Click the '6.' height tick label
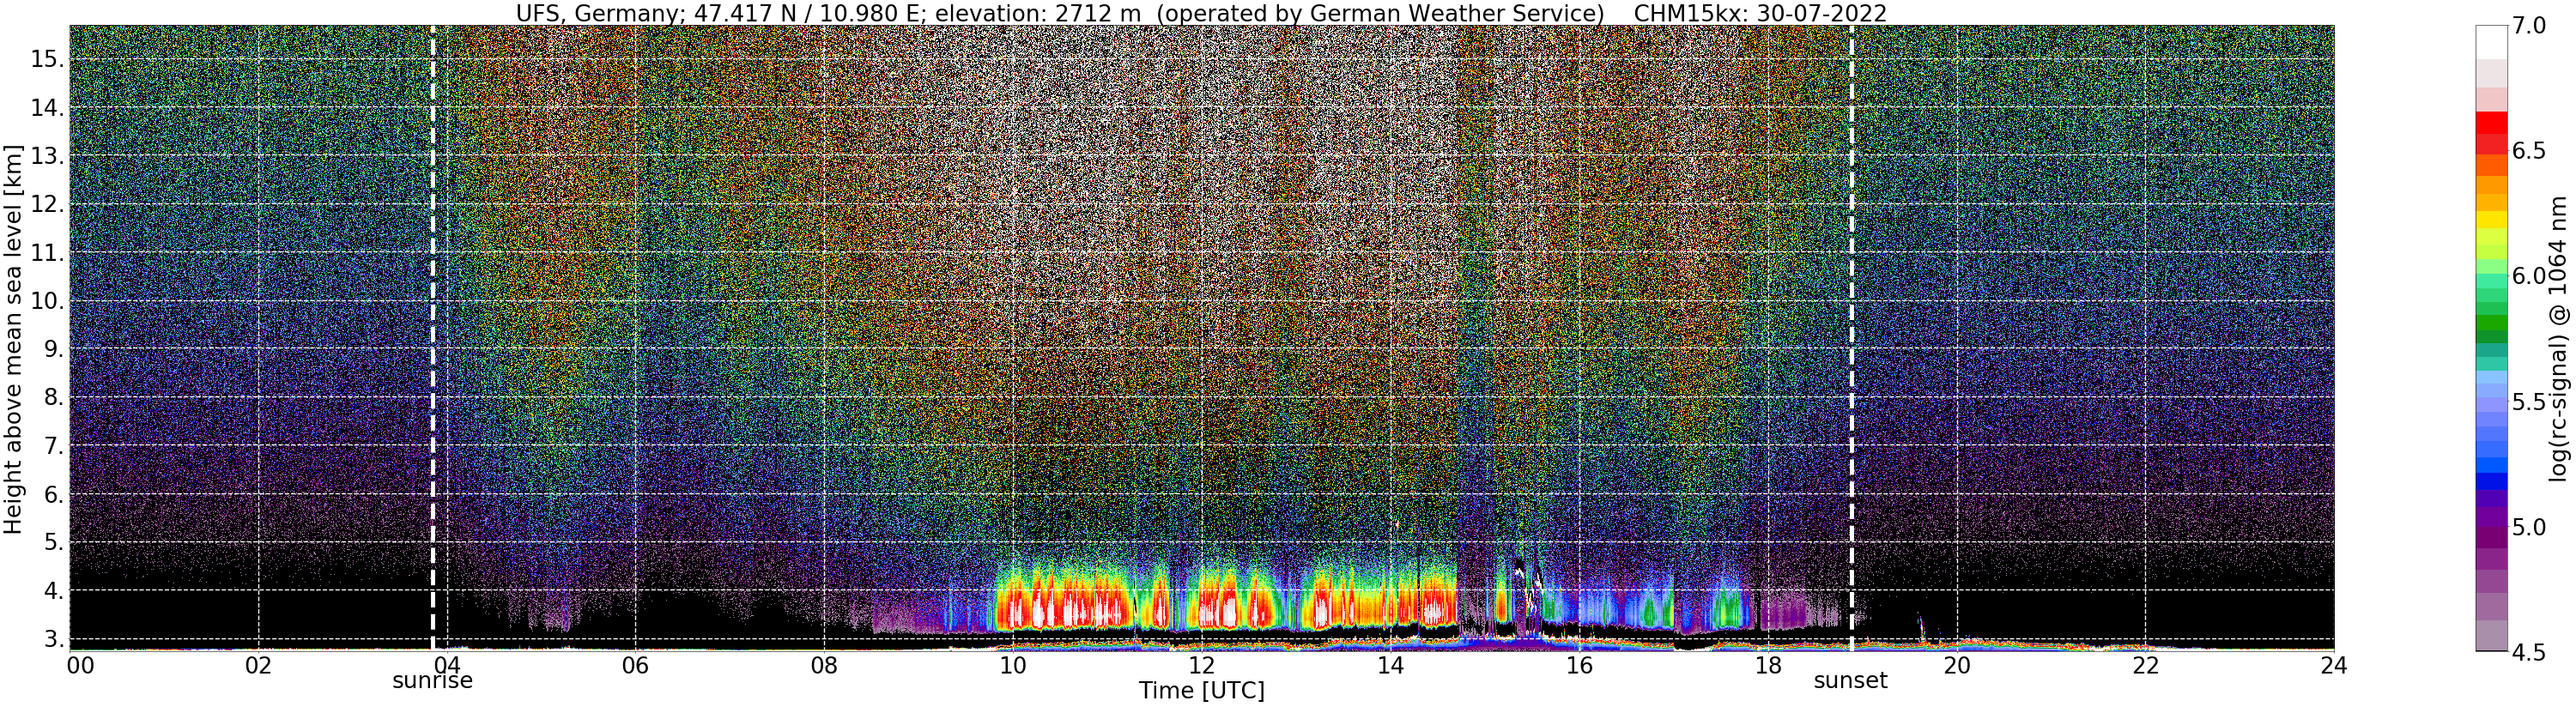Screen dimensions: 2576x707 (53, 494)
